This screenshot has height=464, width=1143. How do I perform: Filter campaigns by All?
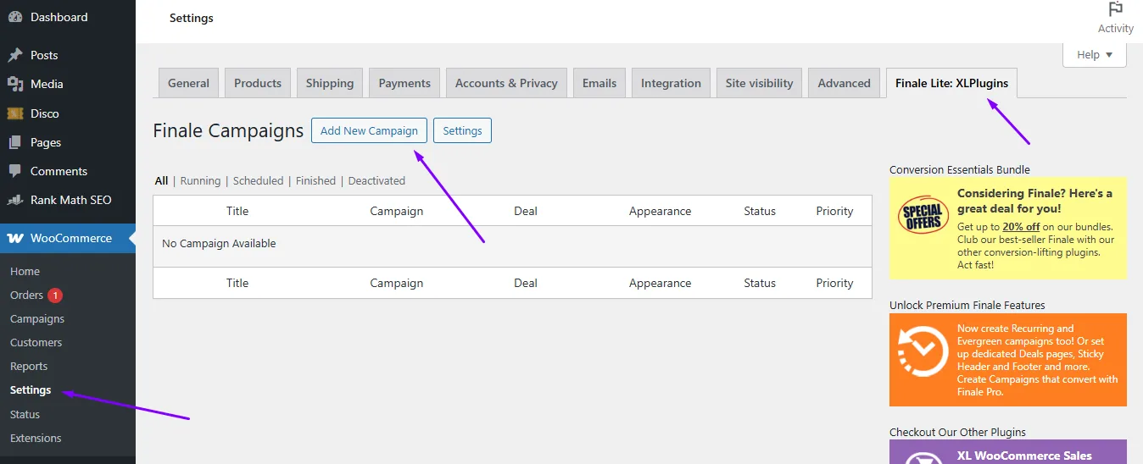click(x=161, y=180)
